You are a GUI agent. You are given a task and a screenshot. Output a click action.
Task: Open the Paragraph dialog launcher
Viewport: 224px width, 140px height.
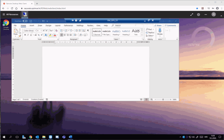(89, 39)
